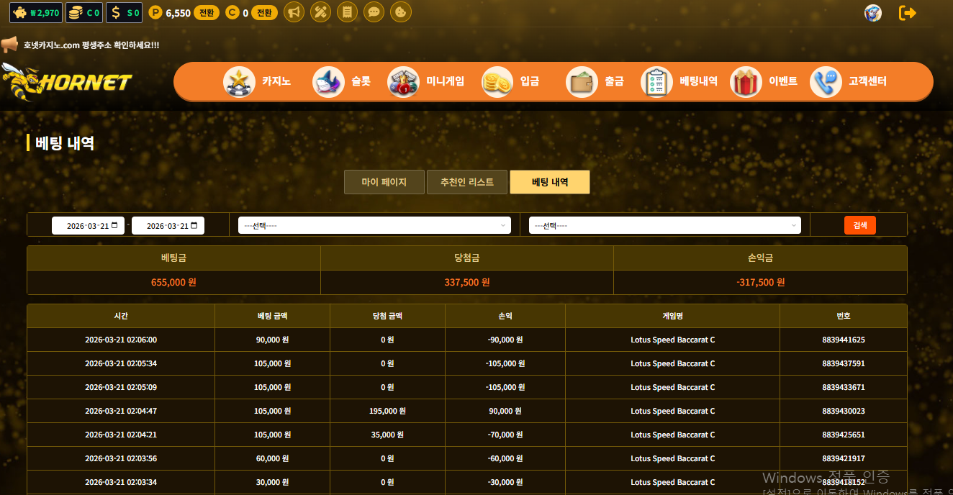Viewport: 953px width, 495px height.
Task: Switch to the 추천인 리스트 tab
Action: click(467, 182)
